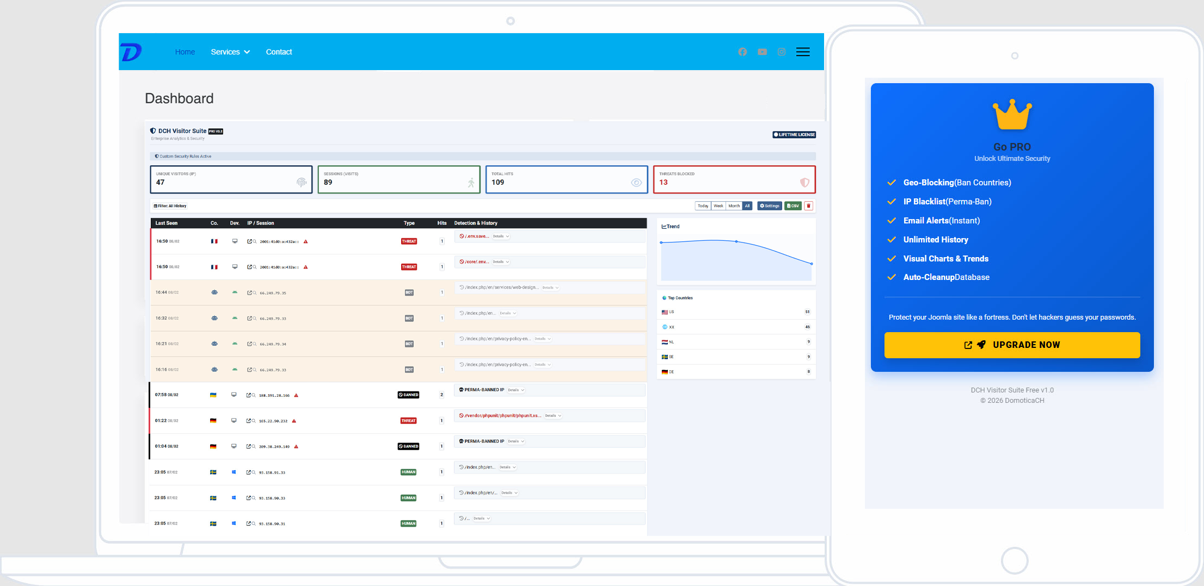
Task: Open the Contact page from the navbar
Action: 279,52
